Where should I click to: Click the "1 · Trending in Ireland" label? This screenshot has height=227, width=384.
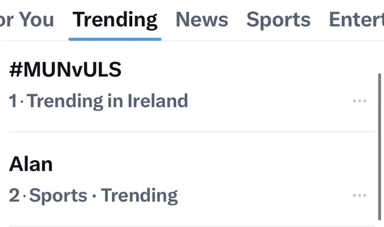tap(98, 101)
